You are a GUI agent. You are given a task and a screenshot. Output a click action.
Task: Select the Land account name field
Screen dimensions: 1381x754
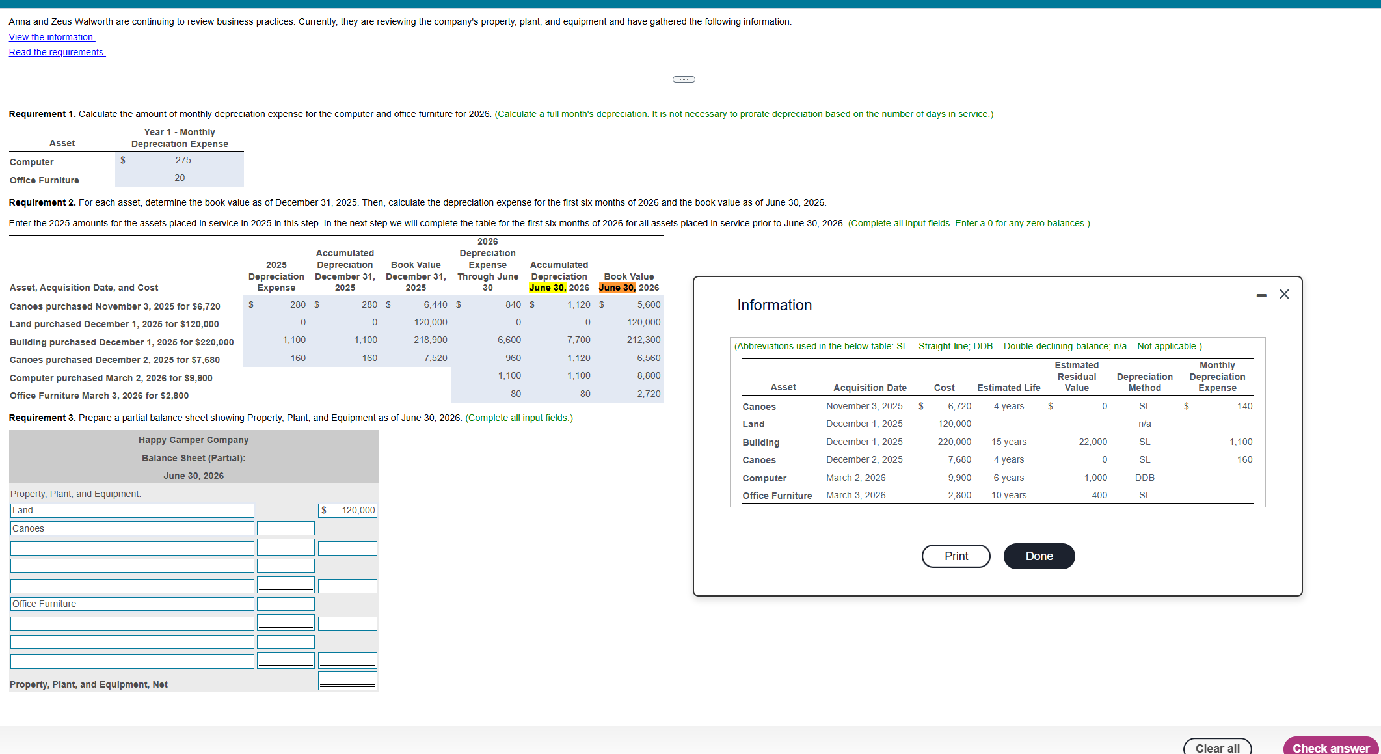point(132,511)
